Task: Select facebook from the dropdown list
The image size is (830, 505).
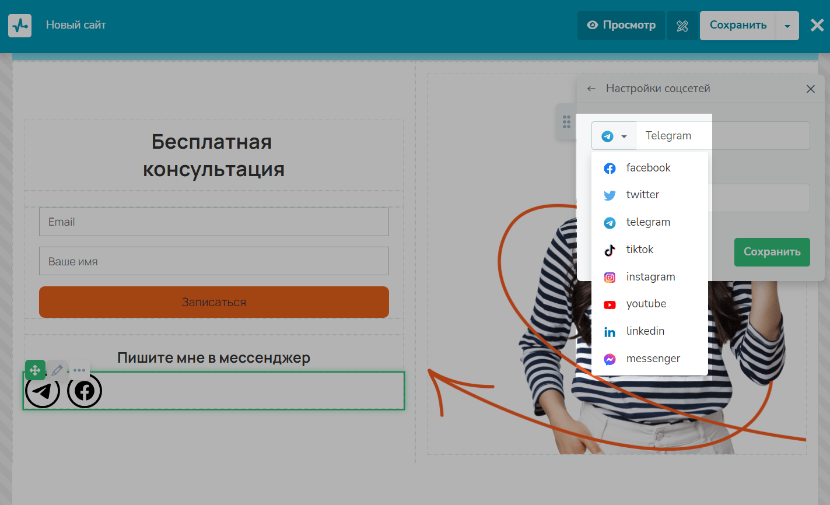Action: coord(648,168)
